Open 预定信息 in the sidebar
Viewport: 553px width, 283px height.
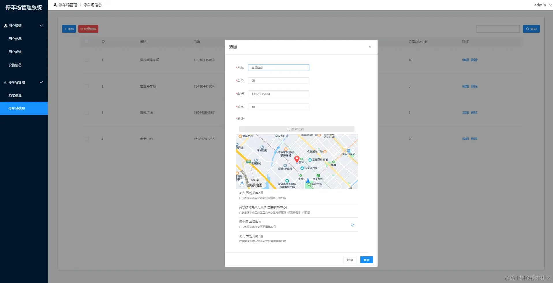(15, 96)
